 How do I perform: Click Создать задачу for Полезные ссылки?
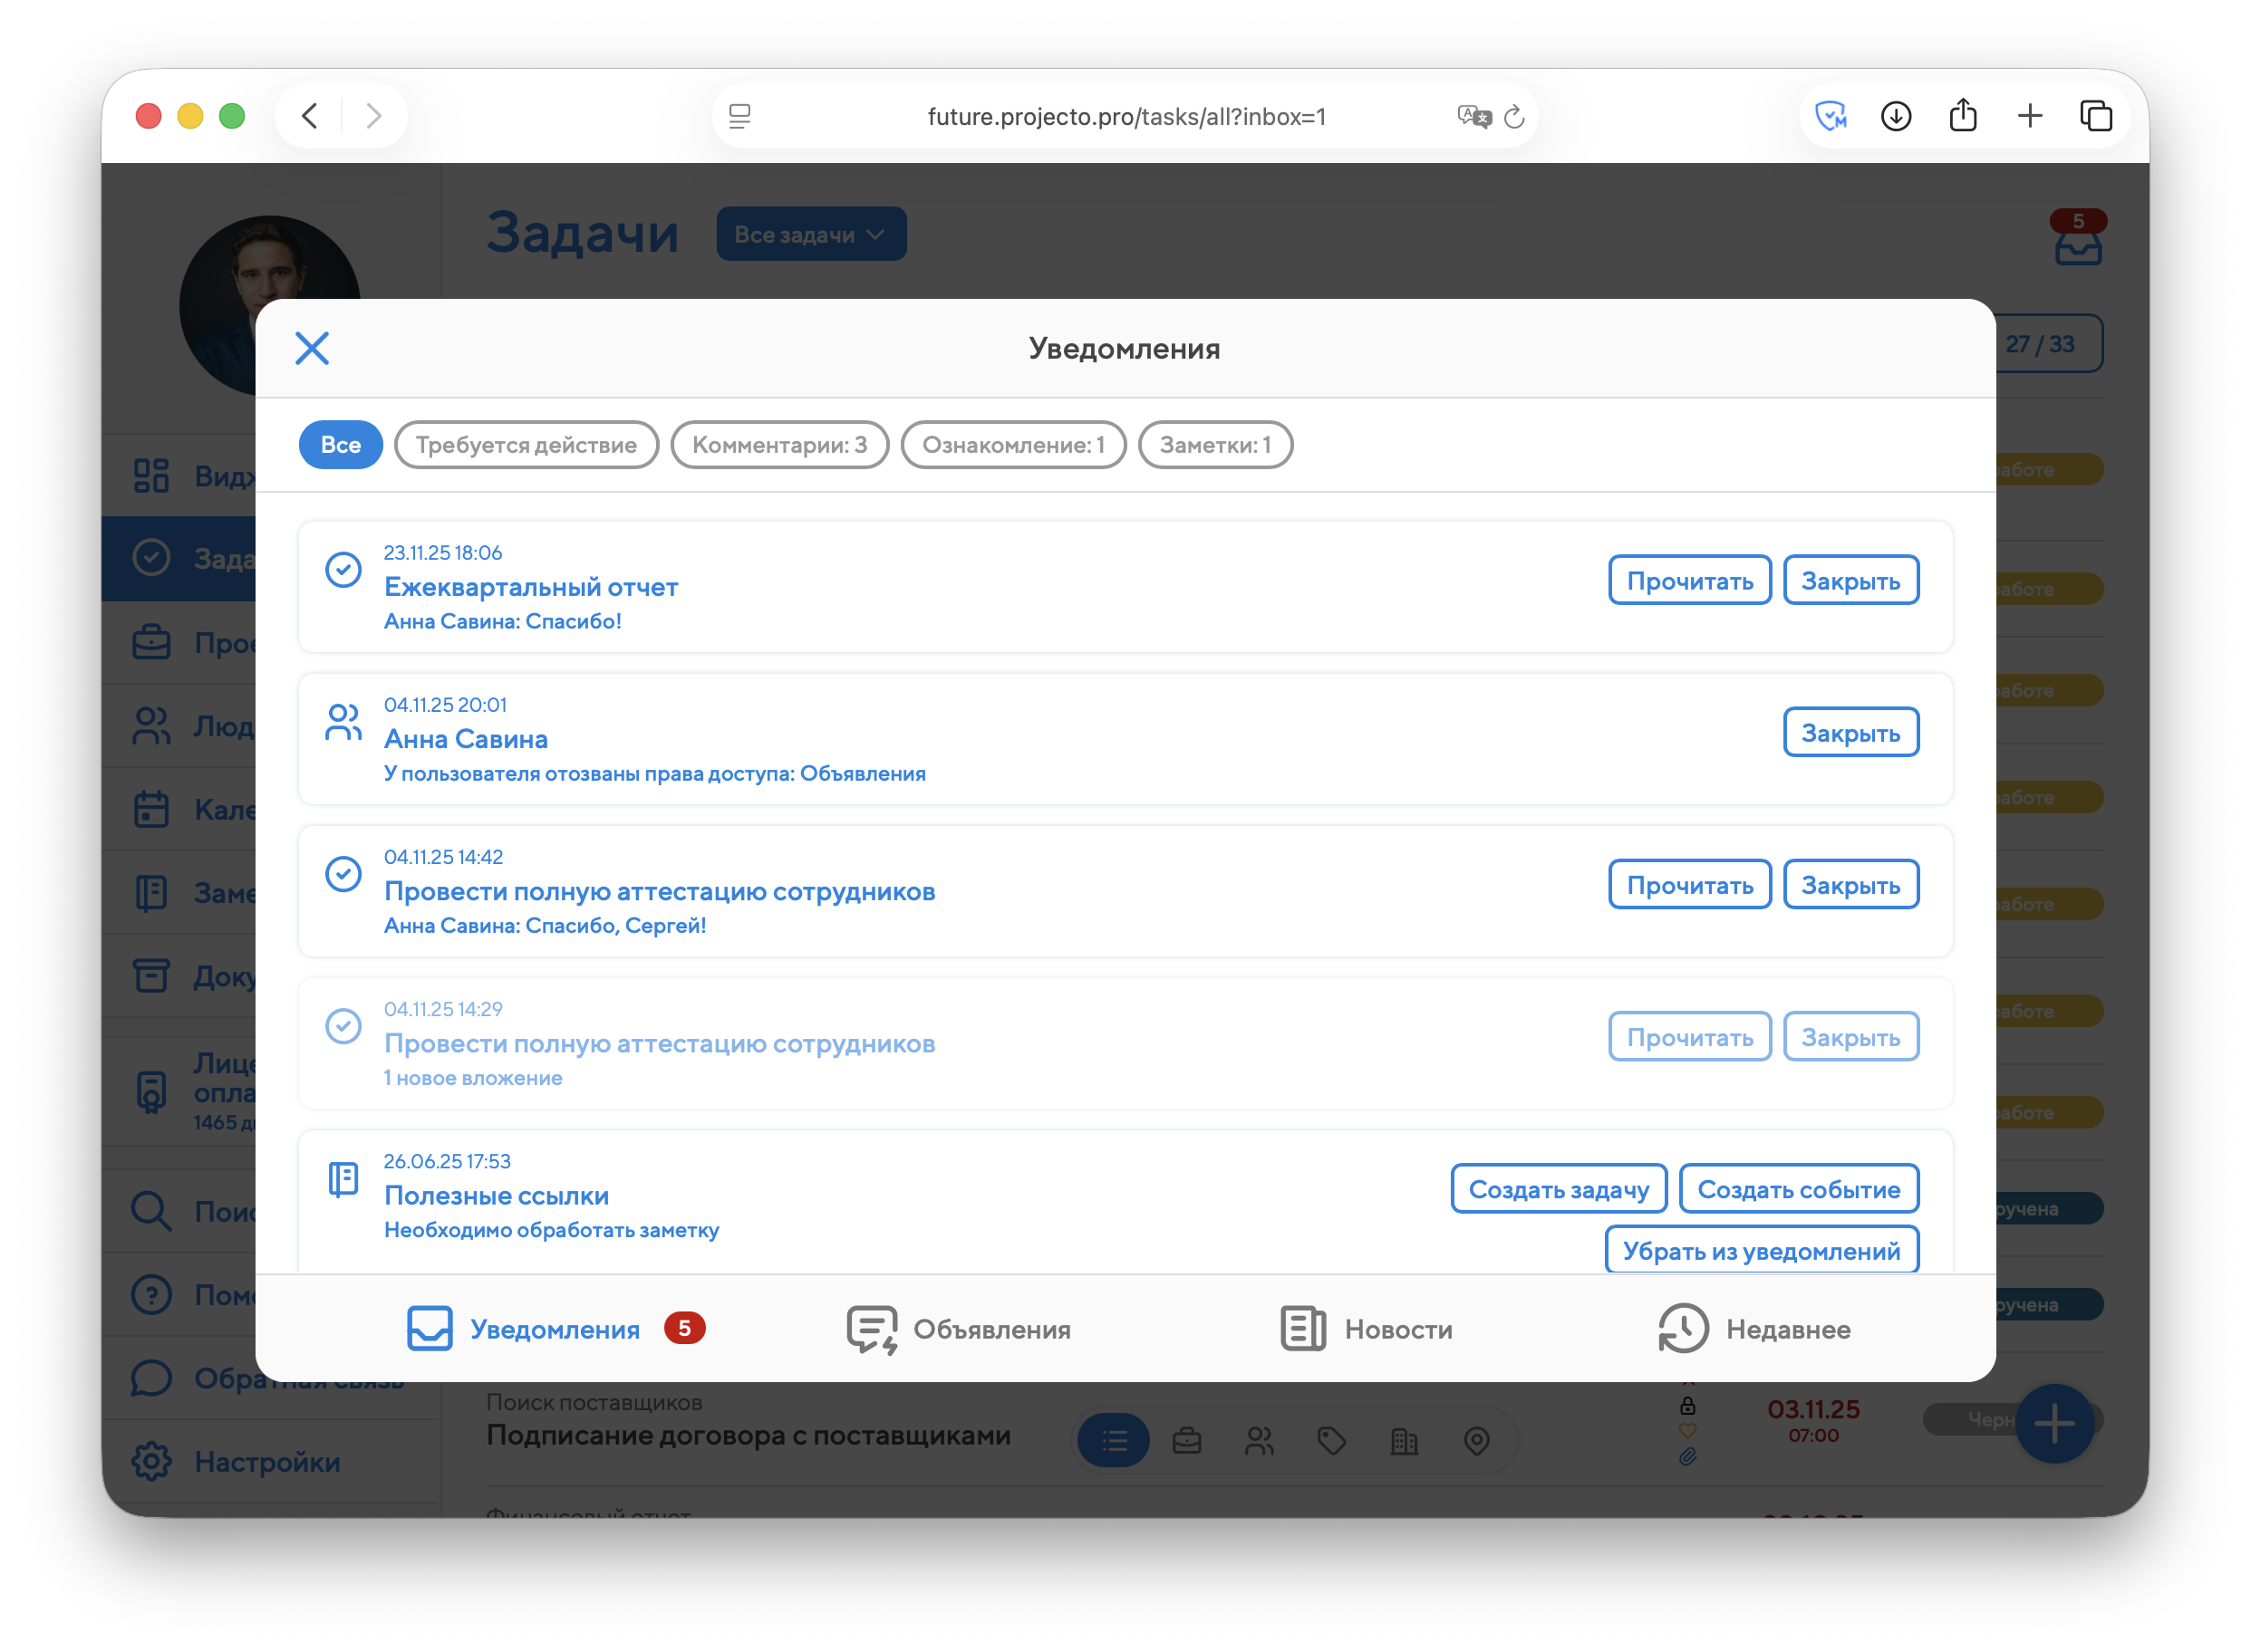[1558, 1189]
